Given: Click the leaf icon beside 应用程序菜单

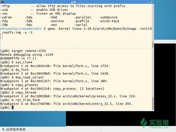Looking at the screenshot, I should (3, 129).
